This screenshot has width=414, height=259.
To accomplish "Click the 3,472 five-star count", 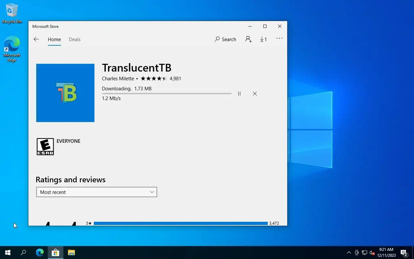I will pos(274,223).
